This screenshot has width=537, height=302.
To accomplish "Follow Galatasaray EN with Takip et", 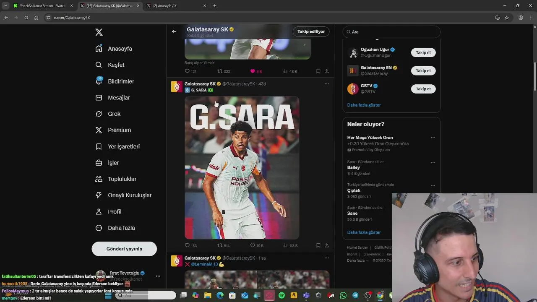I will (423, 70).
